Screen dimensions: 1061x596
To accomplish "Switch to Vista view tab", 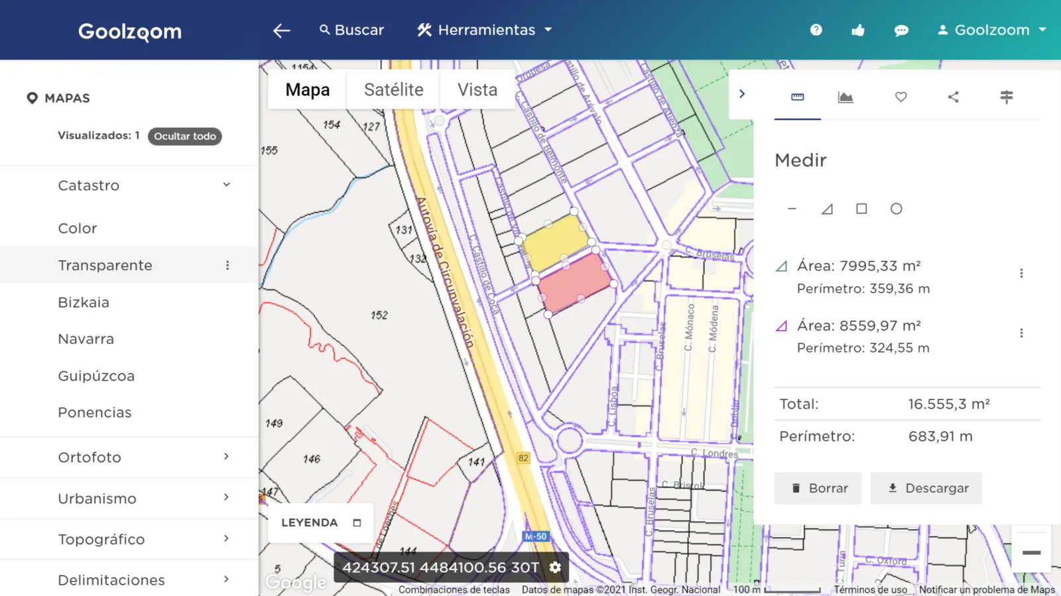I will tap(477, 89).
